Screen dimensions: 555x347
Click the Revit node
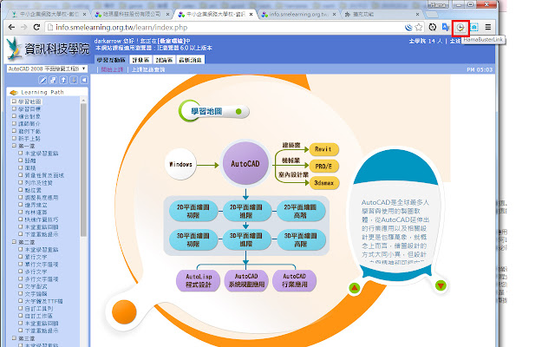pos(323,149)
